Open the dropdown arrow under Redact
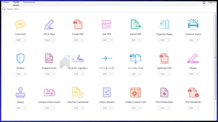 tap(197, 74)
